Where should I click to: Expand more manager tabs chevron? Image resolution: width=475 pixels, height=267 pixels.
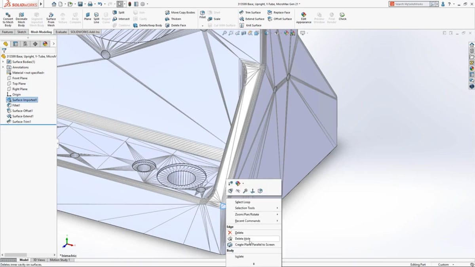[x=54, y=44]
